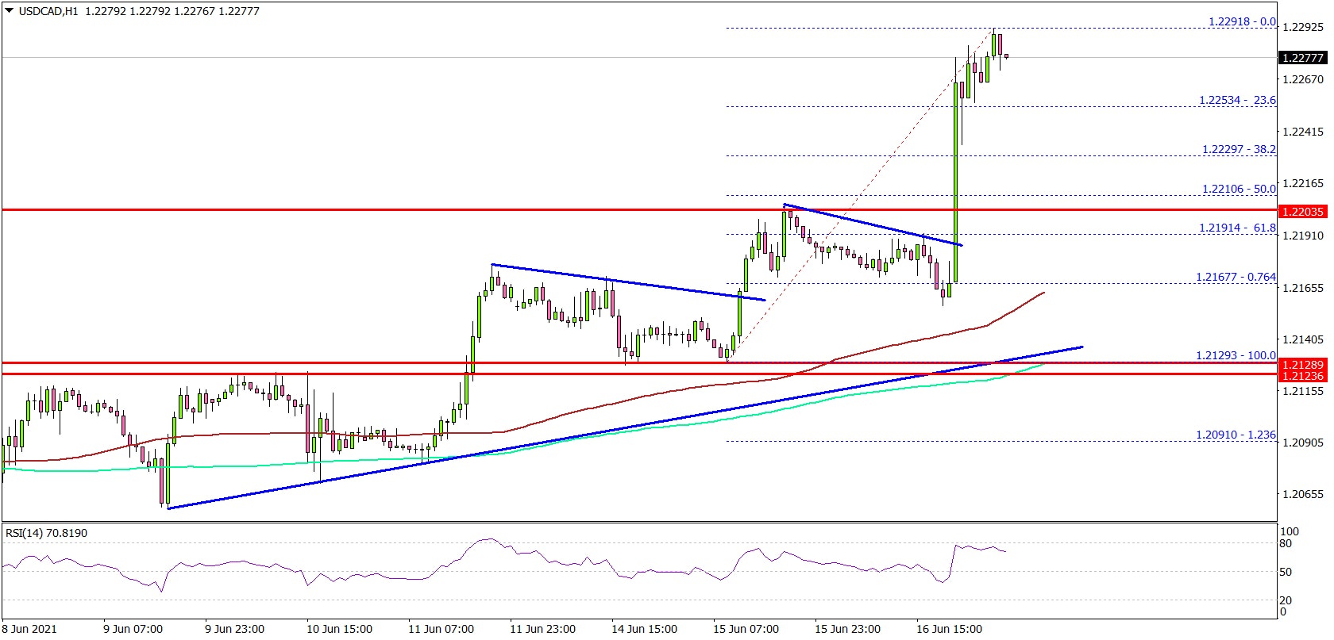Click the red price tag 1.21236

[x=1302, y=376]
